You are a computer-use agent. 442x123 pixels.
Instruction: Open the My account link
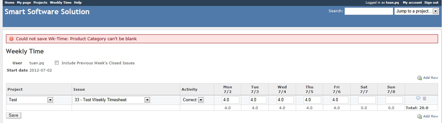(x=412, y=2)
